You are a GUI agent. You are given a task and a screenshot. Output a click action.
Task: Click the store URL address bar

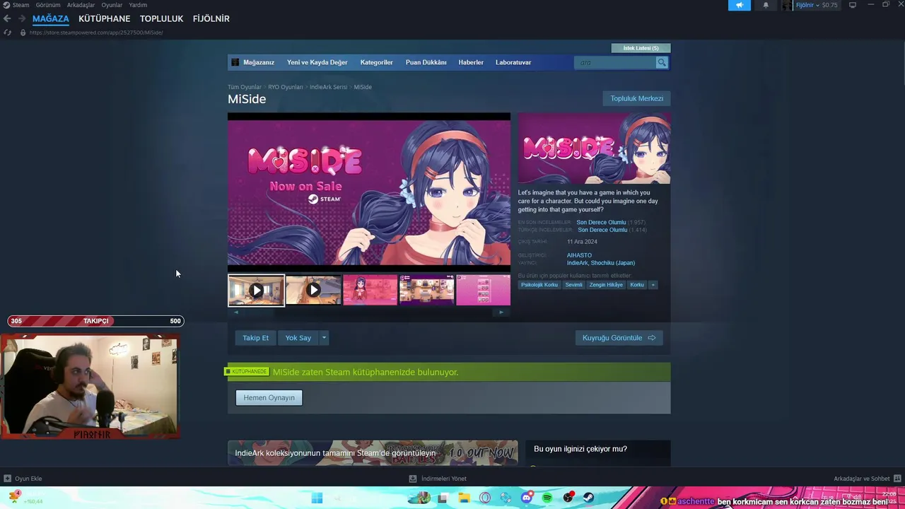click(96, 33)
